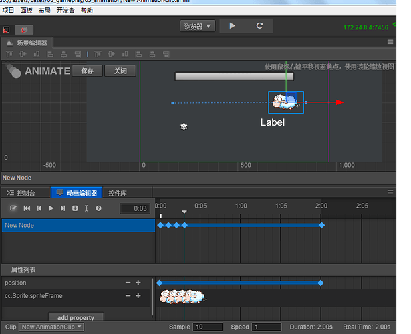Click the distribute right icon

point(166,54)
